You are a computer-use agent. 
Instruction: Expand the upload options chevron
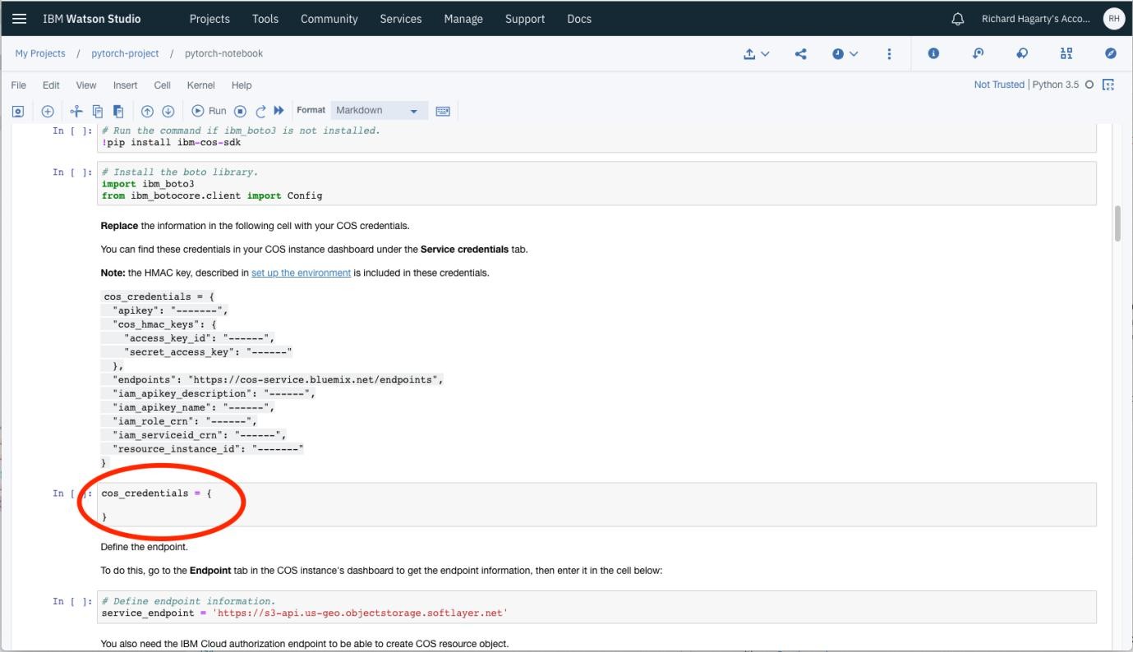[x=767, y=53]
